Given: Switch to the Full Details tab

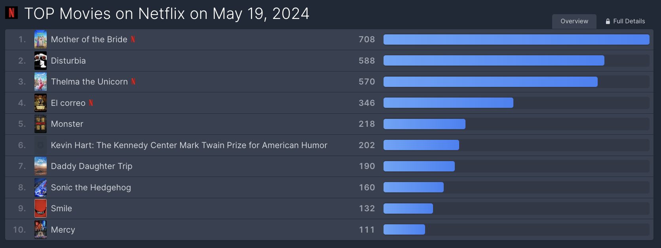Looking at the screenshot, I should (625, 21).
